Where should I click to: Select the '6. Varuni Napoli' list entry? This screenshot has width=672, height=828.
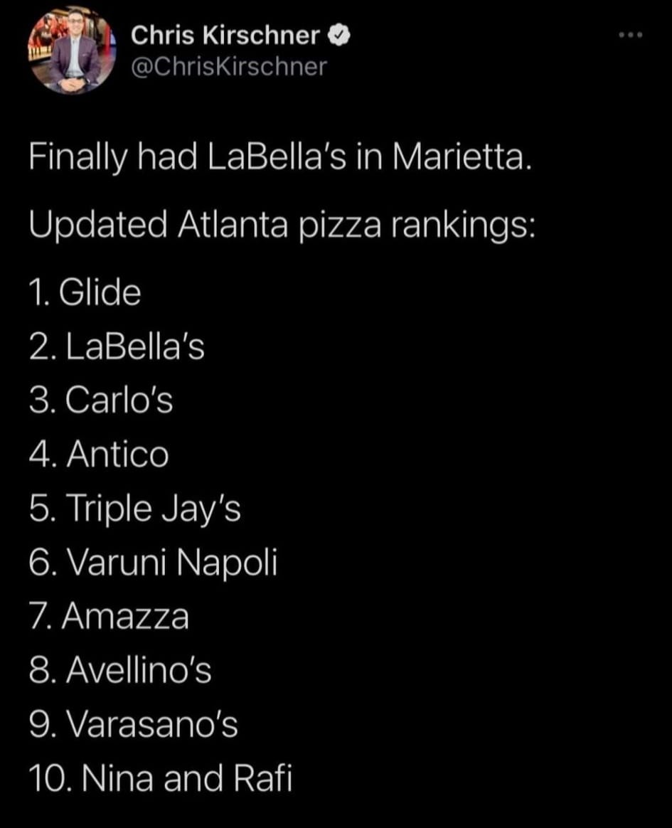(153, 563)
